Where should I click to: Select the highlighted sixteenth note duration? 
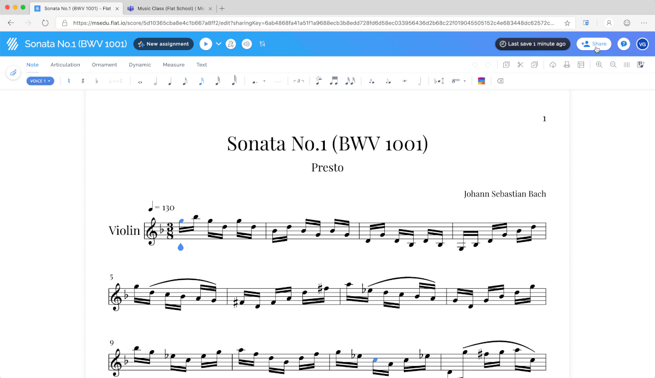(x=201, y=81)
